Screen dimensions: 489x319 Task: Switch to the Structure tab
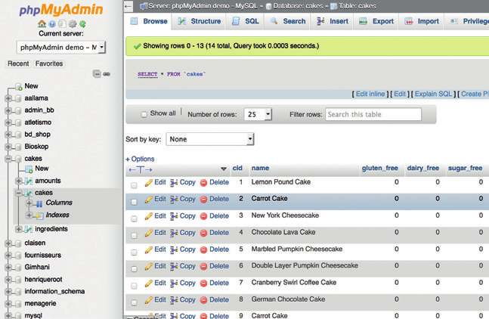click(x=200, y=21)
